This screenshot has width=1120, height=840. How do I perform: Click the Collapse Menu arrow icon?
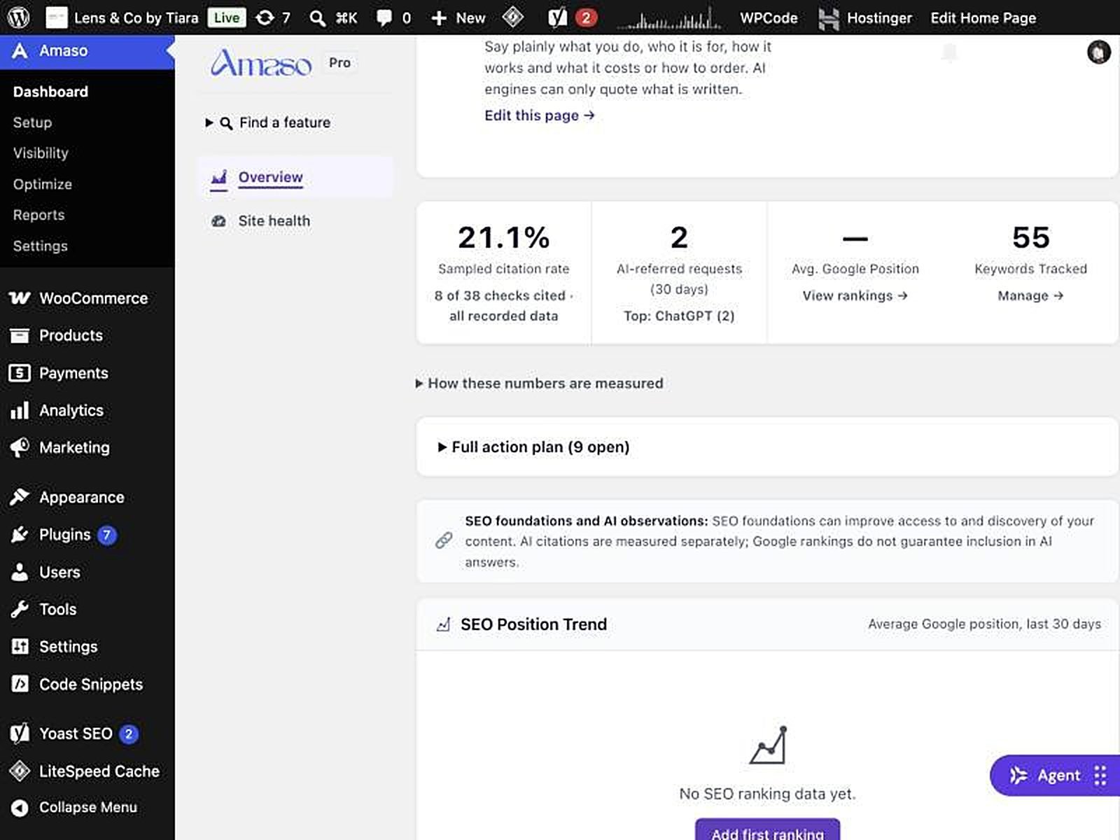click(20, 808)
